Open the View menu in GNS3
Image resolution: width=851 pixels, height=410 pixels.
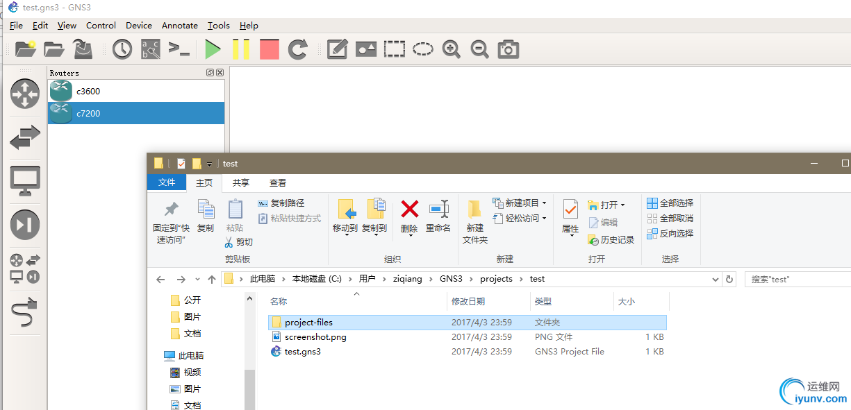67,25
